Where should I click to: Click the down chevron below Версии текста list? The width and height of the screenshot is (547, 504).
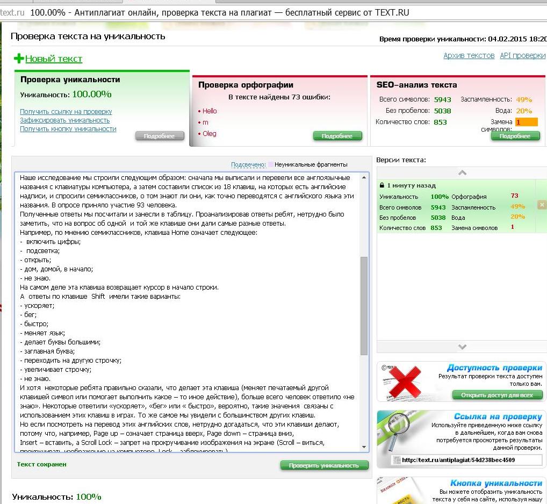pos(462,347)
